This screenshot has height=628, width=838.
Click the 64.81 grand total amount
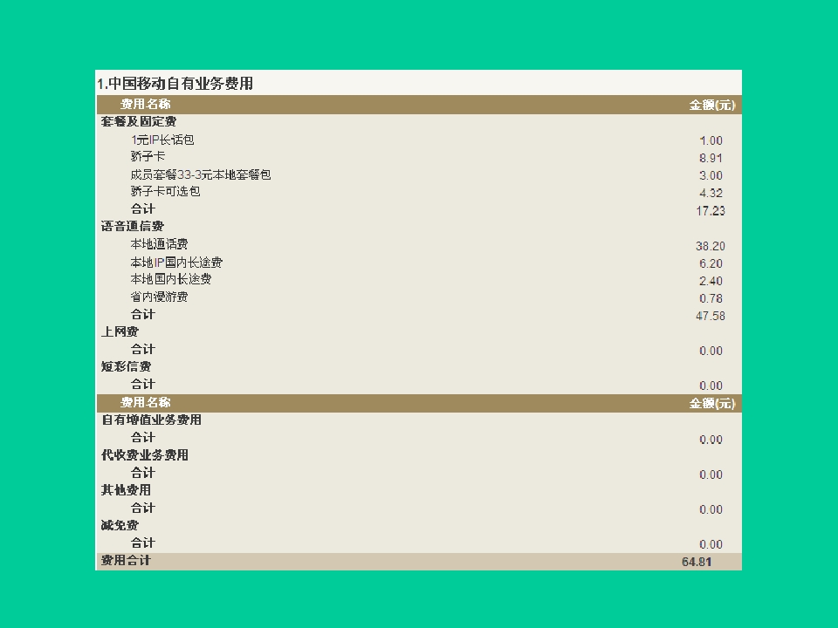tap(697, 562)
